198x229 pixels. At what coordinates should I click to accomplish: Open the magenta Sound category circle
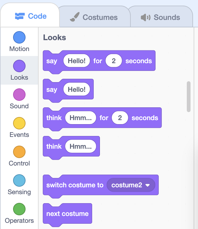(x=19, y=95)
